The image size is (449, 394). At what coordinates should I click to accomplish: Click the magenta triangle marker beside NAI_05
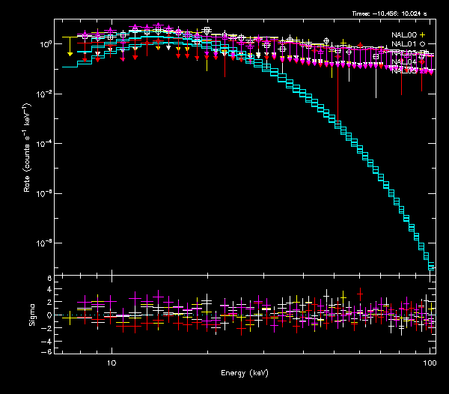(423, 71)
